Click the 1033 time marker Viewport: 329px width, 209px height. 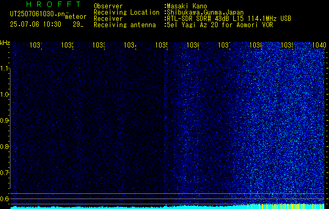pos(99,45)
